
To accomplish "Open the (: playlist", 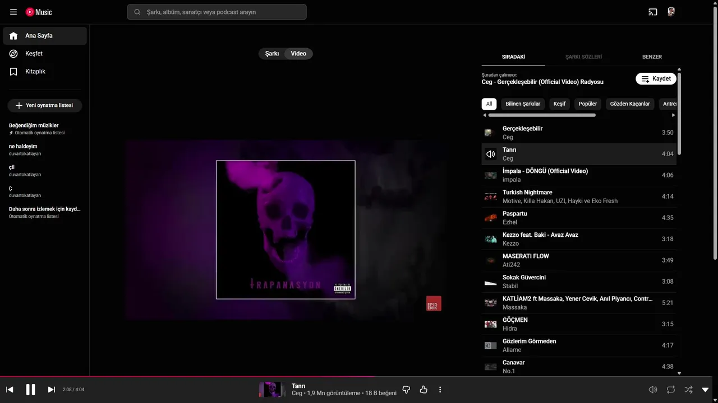I will (45, 191).
